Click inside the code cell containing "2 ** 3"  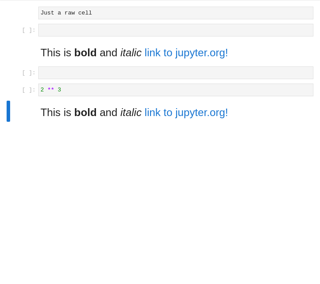[x=176, y=90]
